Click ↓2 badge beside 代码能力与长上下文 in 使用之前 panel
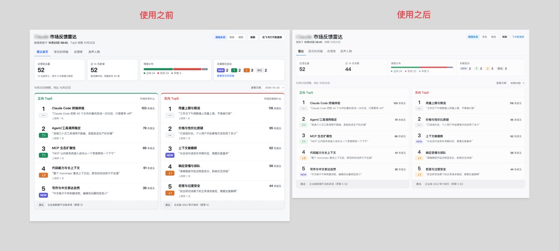This screenshot has height=251, width=559. [x=43, y=175]
